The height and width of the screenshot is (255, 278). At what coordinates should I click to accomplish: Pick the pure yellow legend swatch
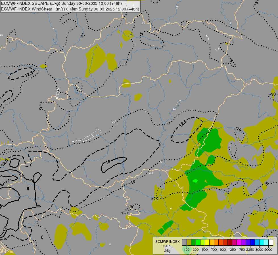pos(207,243)
